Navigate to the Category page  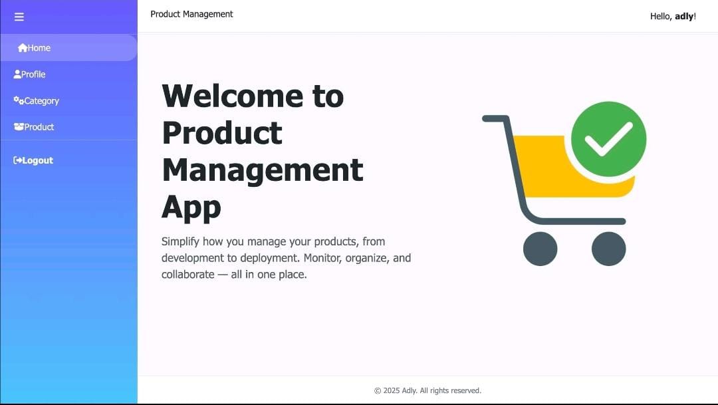point(41,100)
